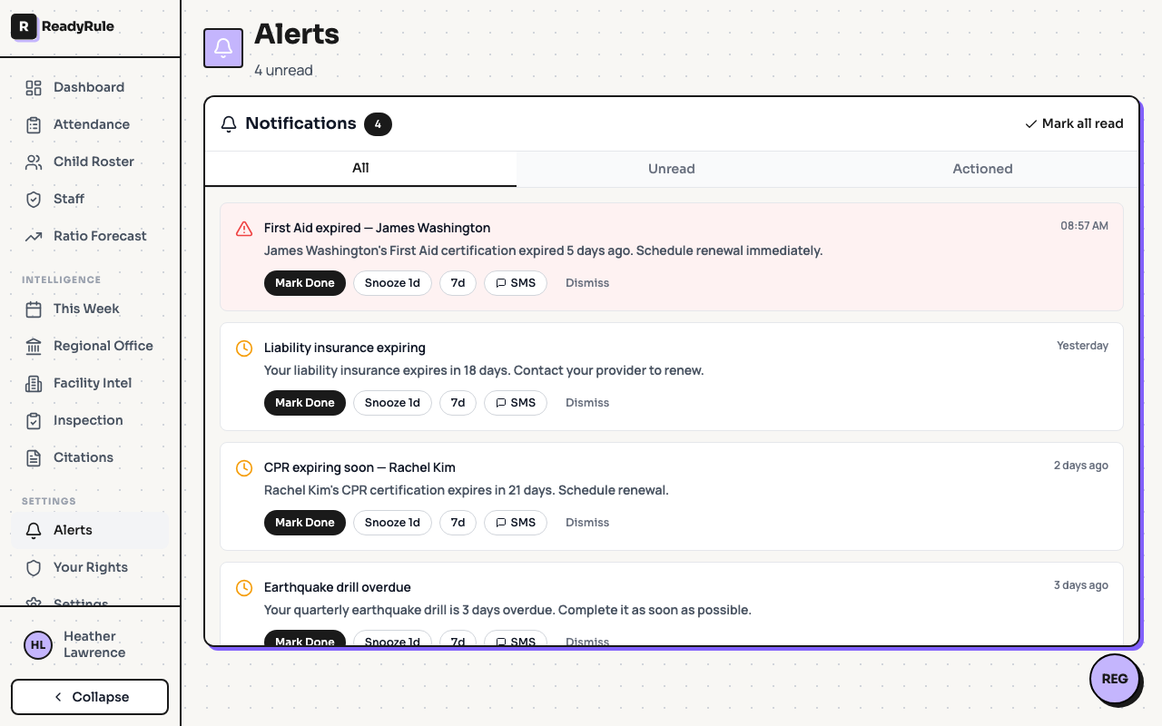Open Regional Office under Intelligence

tap(103, 346)
